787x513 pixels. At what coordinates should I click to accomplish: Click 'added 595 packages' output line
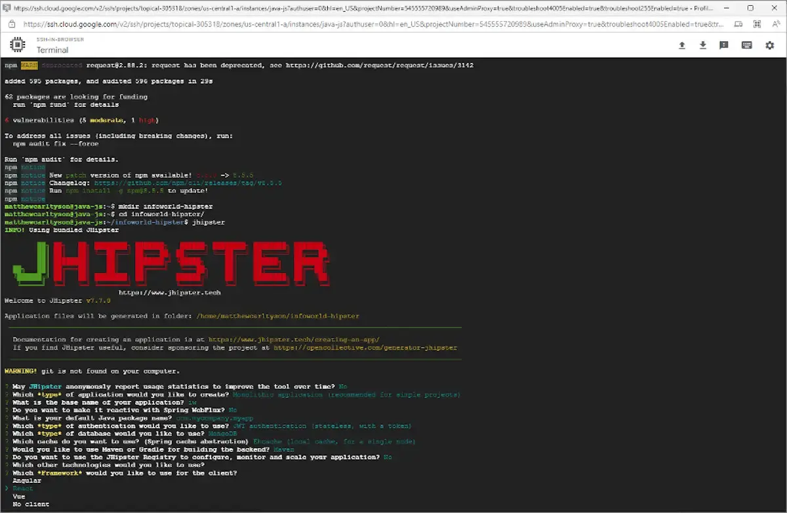pos(108,81)
